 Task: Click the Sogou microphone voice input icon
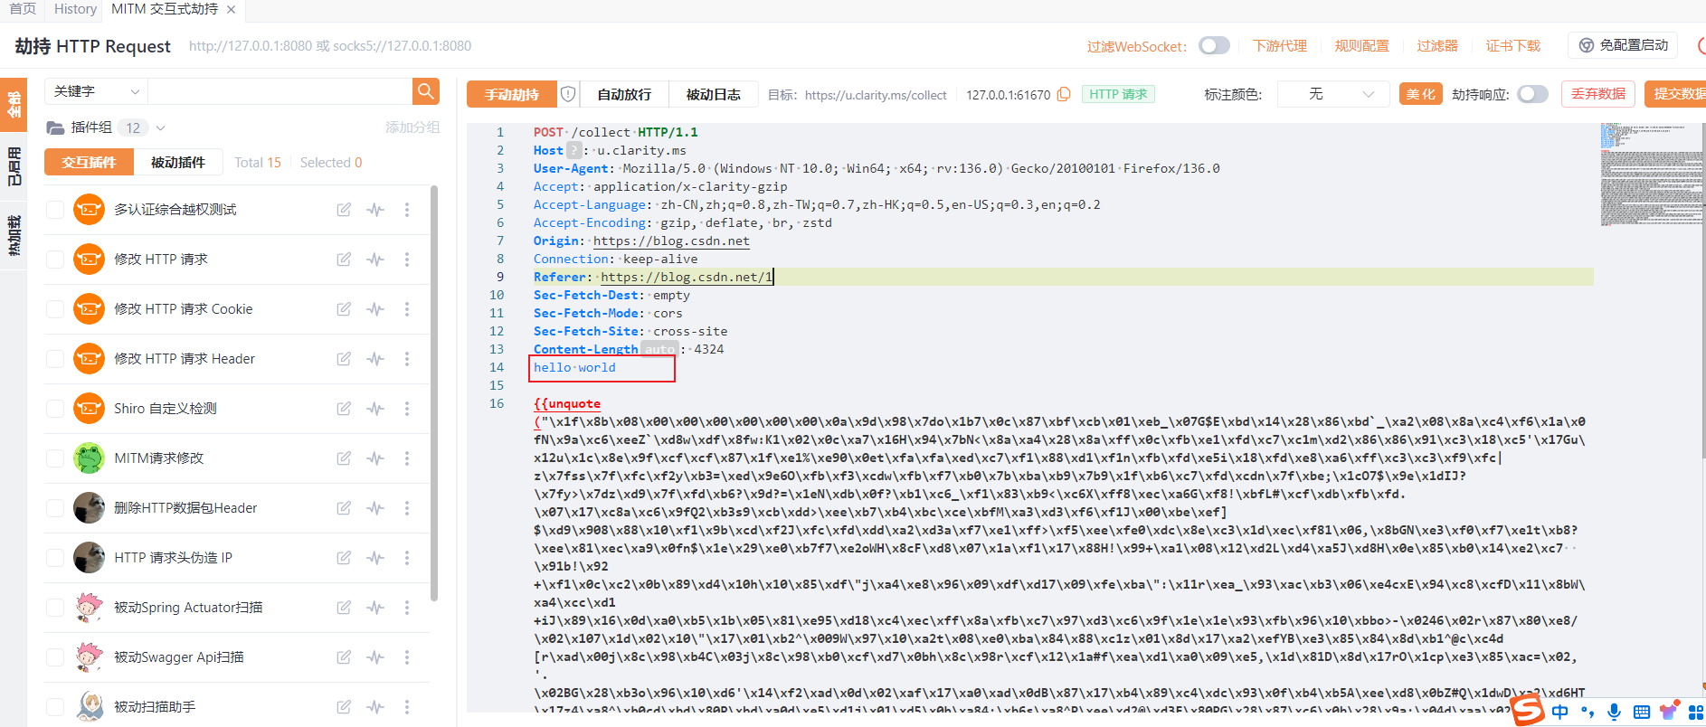tap(1615, 712)
